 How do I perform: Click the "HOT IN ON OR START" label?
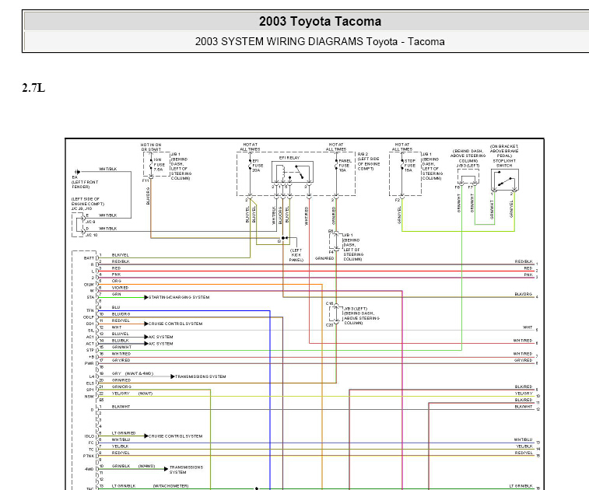151,147
